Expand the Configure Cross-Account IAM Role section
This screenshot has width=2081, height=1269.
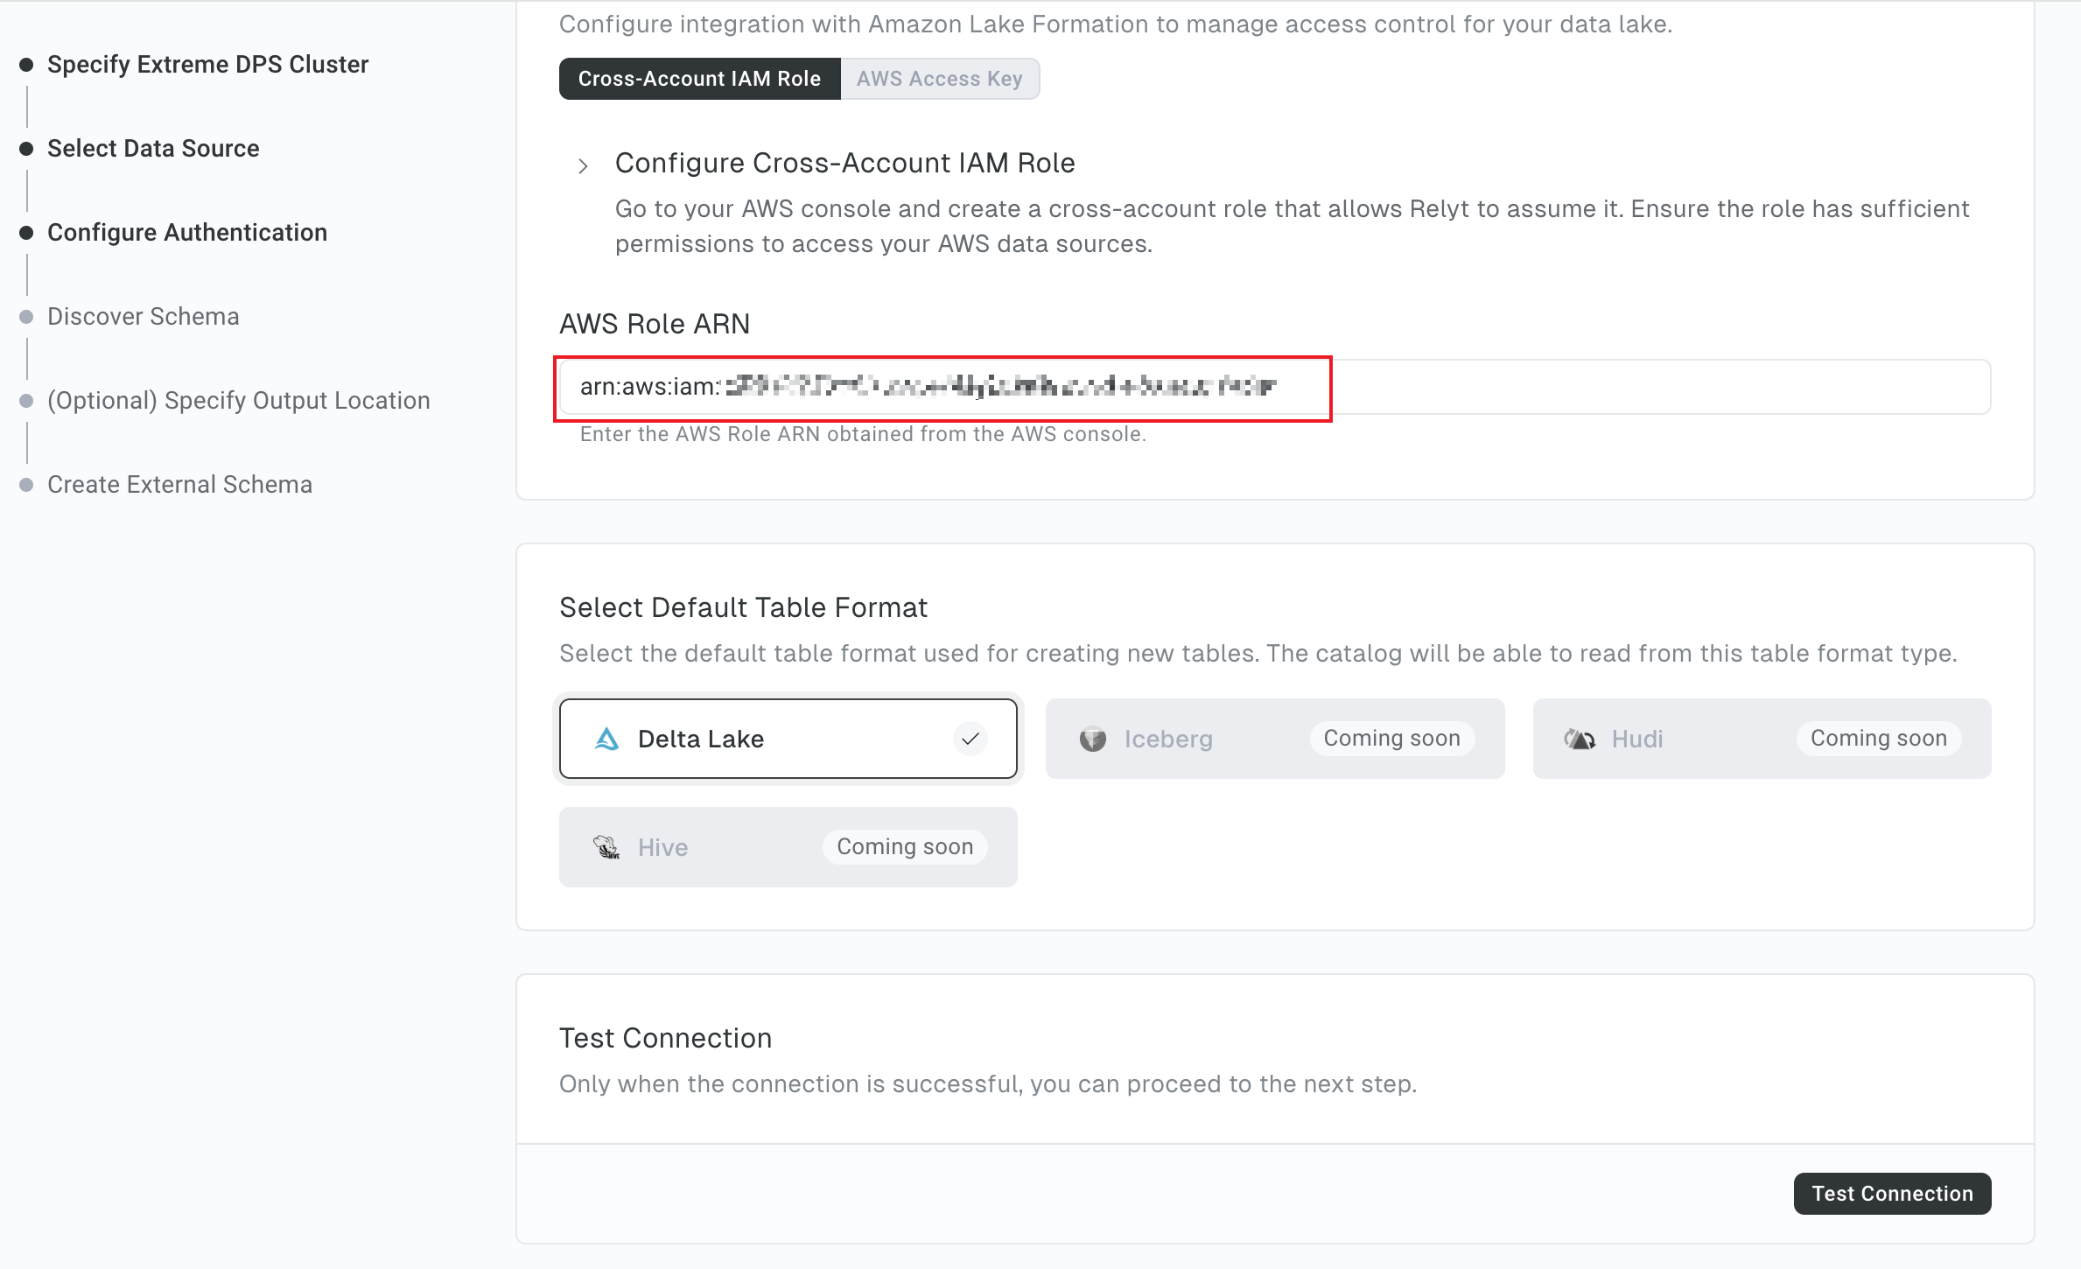tap(583, 165)
